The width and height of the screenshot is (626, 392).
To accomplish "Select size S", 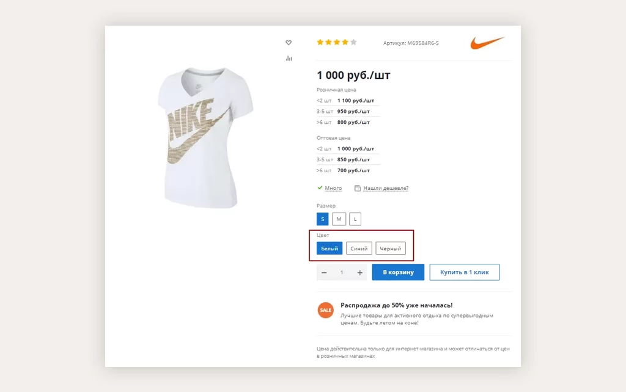I will click(x=322, y=219).
